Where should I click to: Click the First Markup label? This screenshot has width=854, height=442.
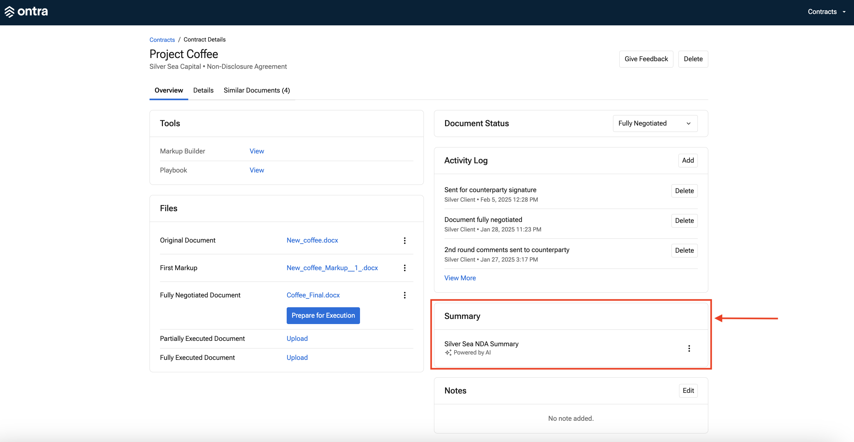(178, 268)
